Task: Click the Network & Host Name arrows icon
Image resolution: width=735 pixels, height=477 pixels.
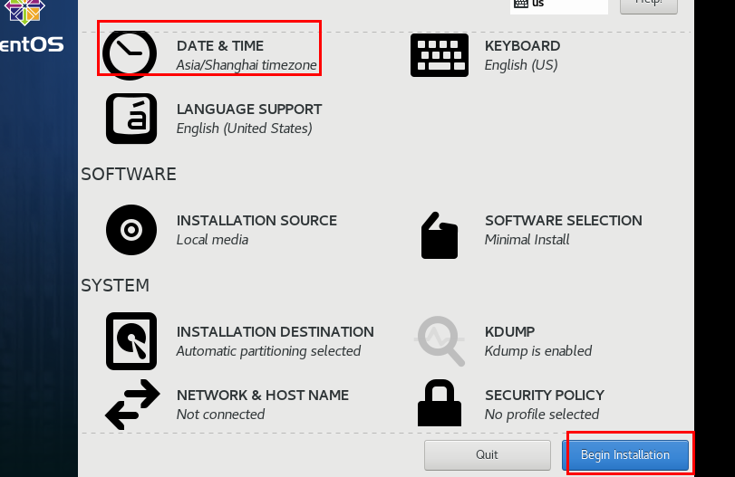Action: click(132, 405)
